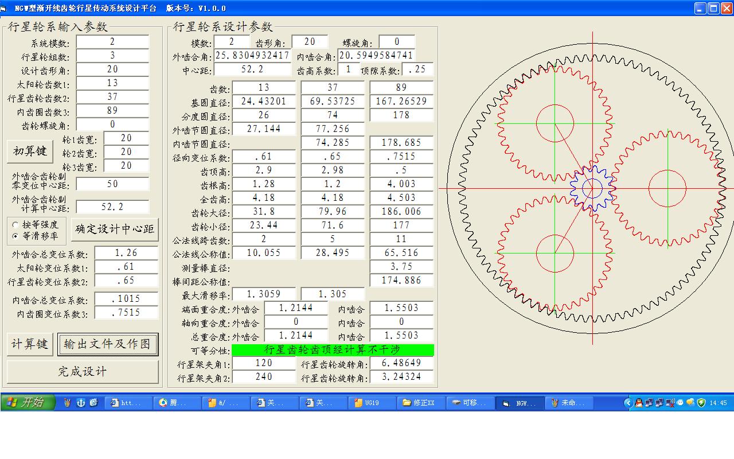Click the 棒间距公称值 field 174.886
This screenshot has width=734, height=459.
[401, 281]
